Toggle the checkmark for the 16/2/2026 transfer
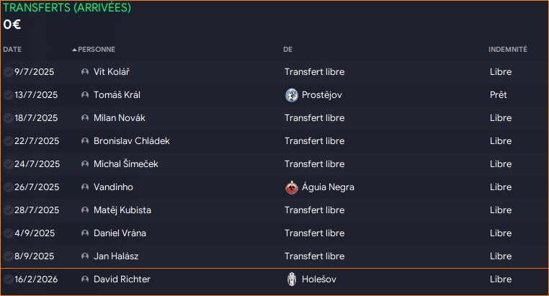 [x=8, y=279]
